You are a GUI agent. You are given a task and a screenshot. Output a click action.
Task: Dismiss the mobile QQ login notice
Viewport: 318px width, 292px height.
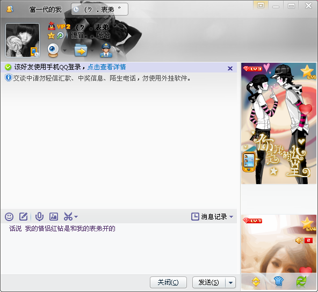point(230,68)
